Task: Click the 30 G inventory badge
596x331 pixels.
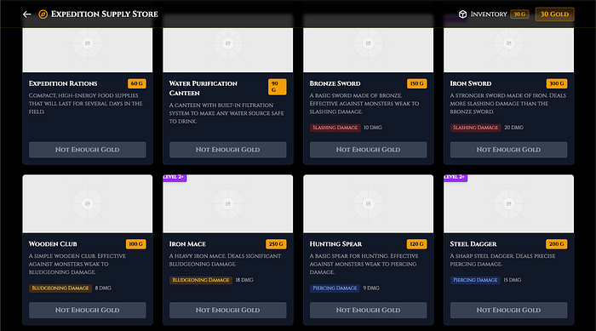Action: tap(519, 14)
